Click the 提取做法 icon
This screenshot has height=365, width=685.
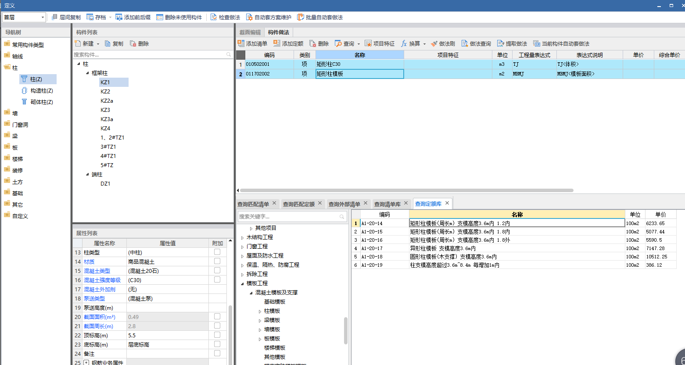[501, 43]
